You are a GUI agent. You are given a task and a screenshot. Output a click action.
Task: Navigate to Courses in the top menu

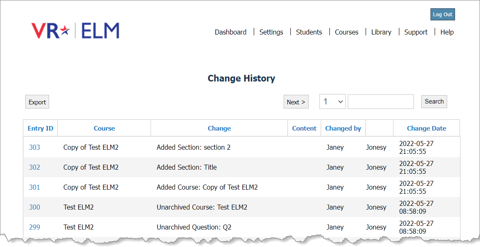point(346,32)
